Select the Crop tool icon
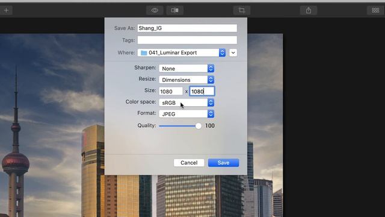This screenshot has height=217, width=385. 242,10
